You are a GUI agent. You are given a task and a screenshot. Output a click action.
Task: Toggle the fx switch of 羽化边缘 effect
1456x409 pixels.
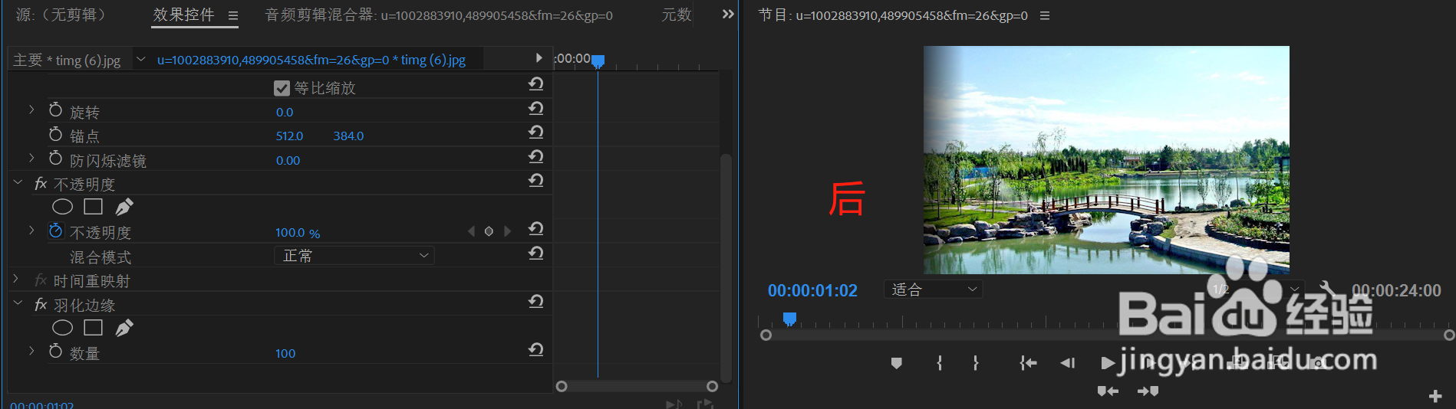[x=41, y=305]
